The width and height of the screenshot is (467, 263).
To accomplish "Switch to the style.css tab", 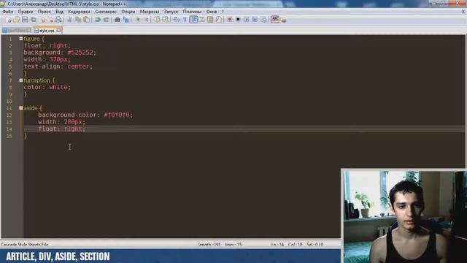I will point(47,31).
